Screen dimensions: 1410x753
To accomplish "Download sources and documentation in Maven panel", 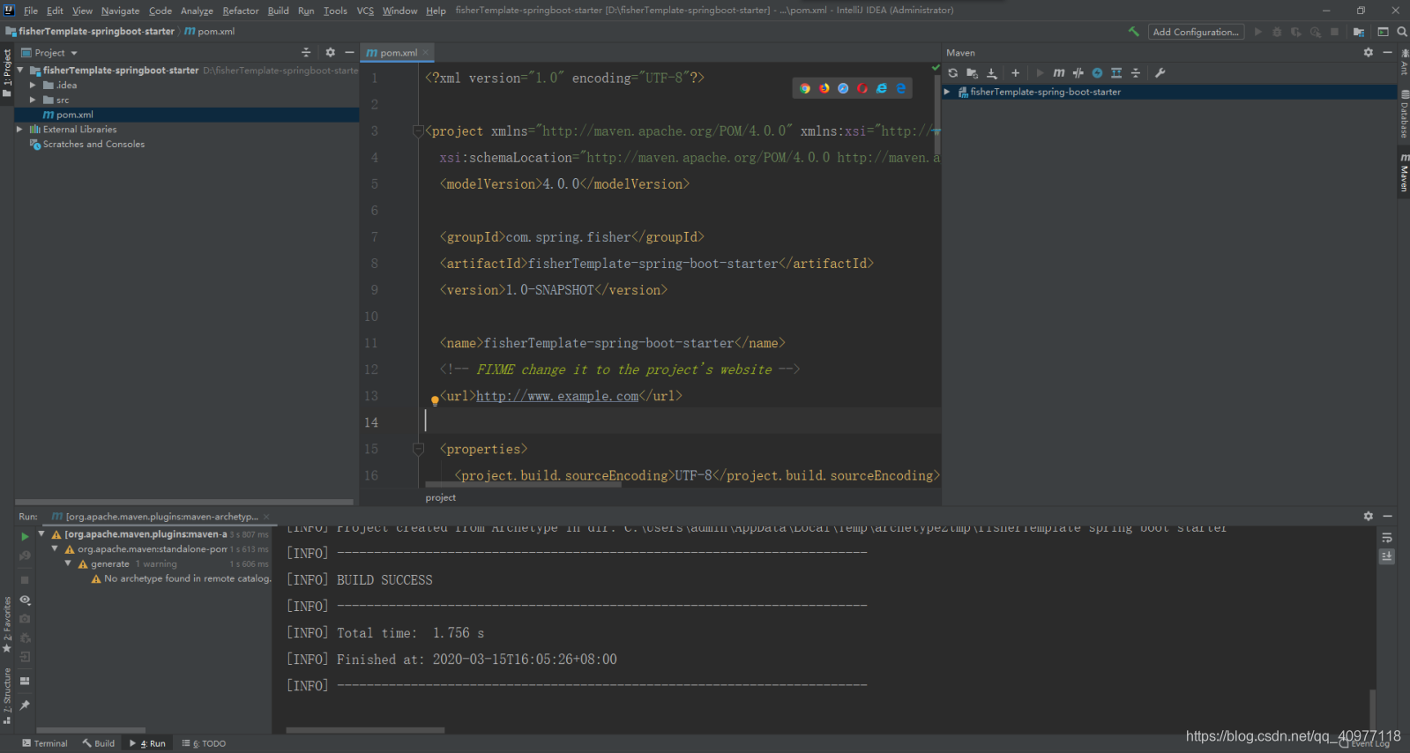I will tap(991, 73).
